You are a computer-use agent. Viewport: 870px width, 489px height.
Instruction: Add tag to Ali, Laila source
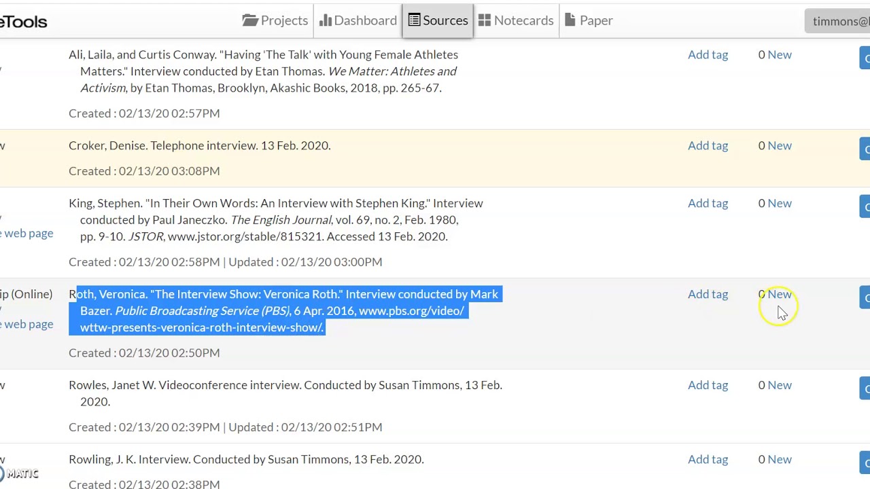pyautogui.click(x=708, y=54)
